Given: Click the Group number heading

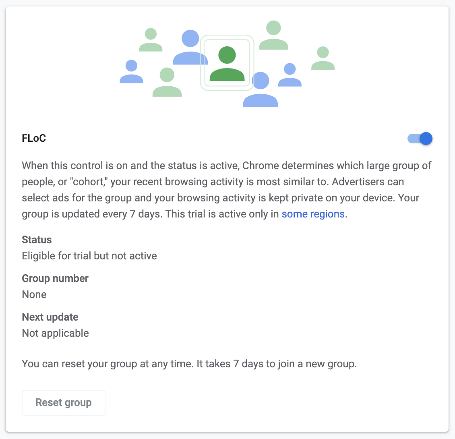Looking at the screenshot, I should (55, 278).
